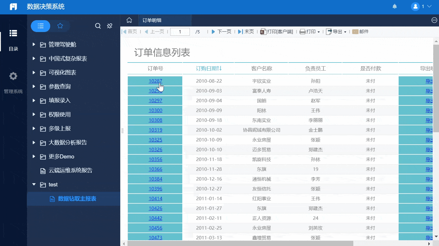Switch to the favorites star view
439x246 pixels.
point(60,26)
